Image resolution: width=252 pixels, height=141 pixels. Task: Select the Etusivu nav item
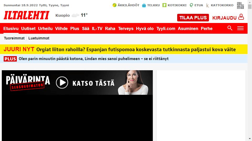(x=11, y=29)
